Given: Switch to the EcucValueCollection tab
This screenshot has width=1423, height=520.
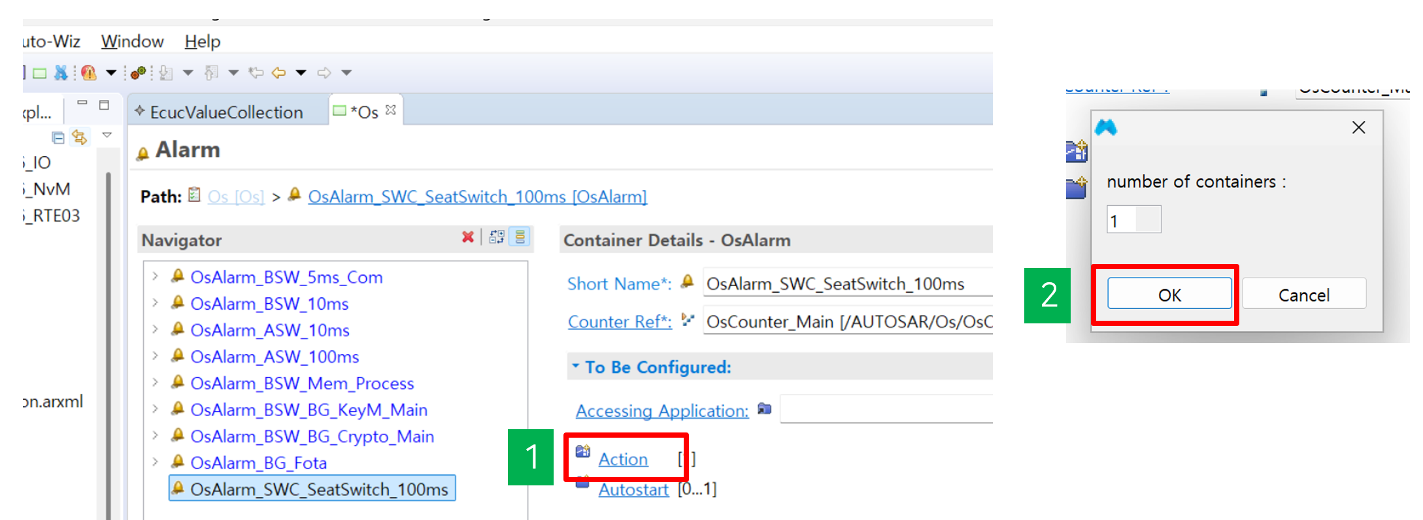Looking at the screenshot, I should (x=226, y=112).
